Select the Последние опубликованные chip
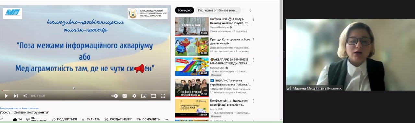 point(218,10)
